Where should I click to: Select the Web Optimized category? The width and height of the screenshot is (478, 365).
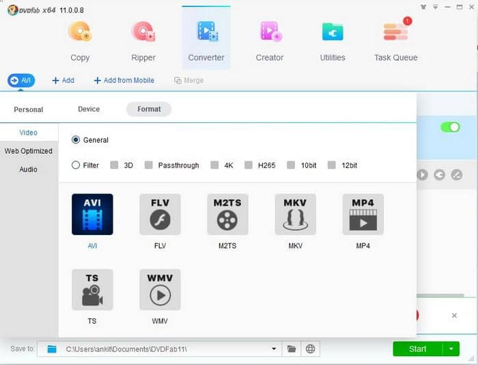(x=29, y=151)
